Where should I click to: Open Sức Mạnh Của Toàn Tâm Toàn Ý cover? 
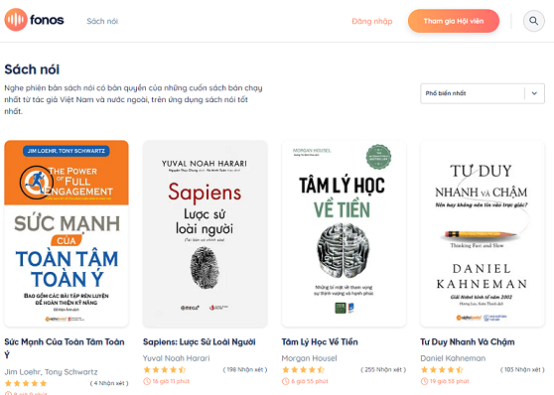(67, 233)
